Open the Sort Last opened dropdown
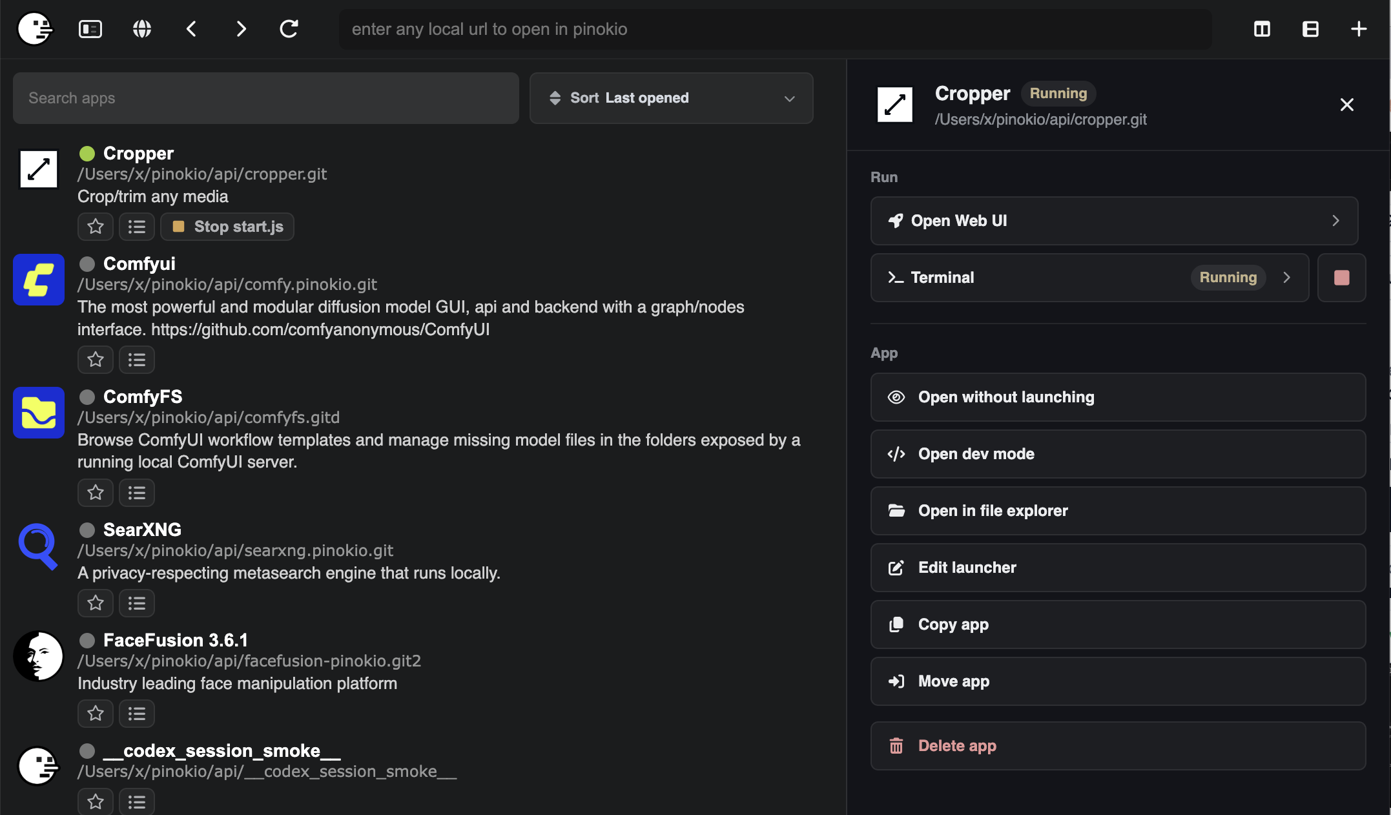The height and width of the screenshot is (815, 1391). coord(671,98)
